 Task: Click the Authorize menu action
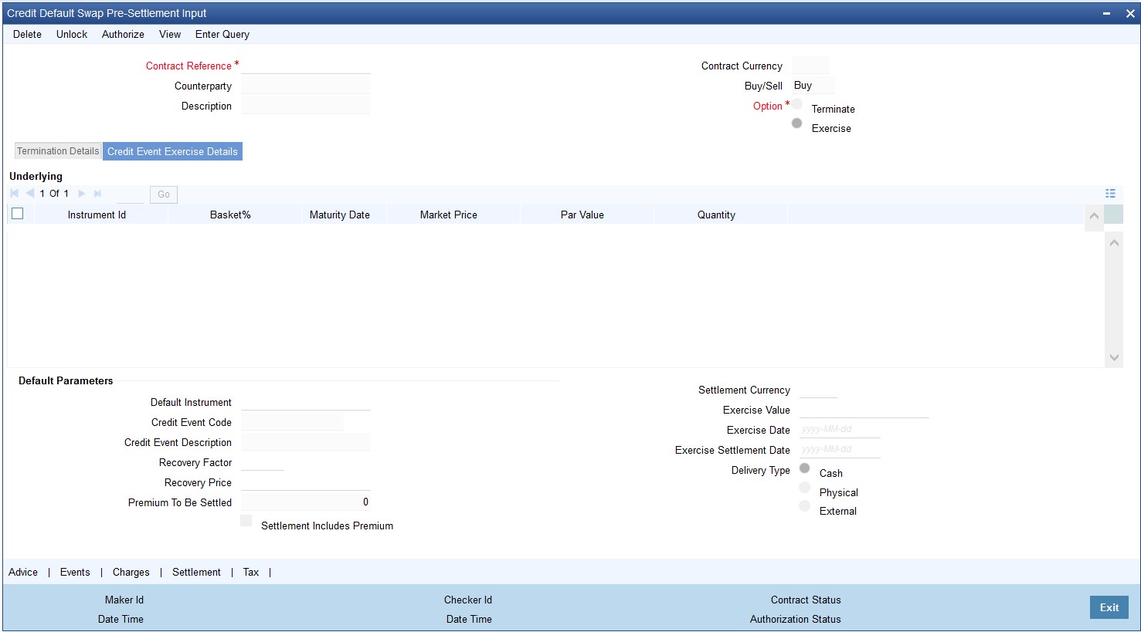coord(123,34)
